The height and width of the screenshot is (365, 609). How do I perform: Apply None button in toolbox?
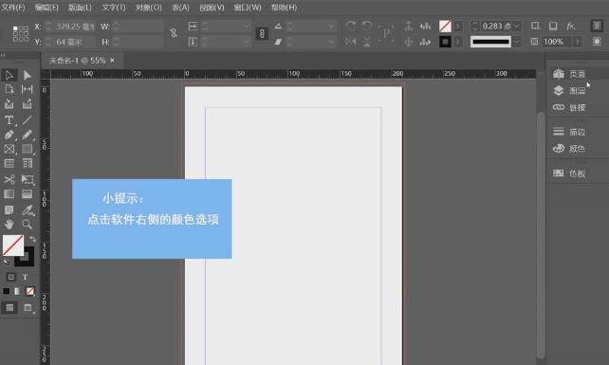30,291
